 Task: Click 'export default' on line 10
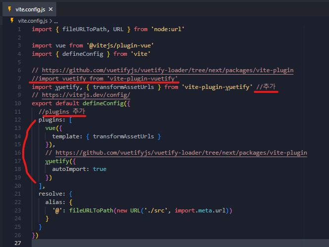coord(55,103)
